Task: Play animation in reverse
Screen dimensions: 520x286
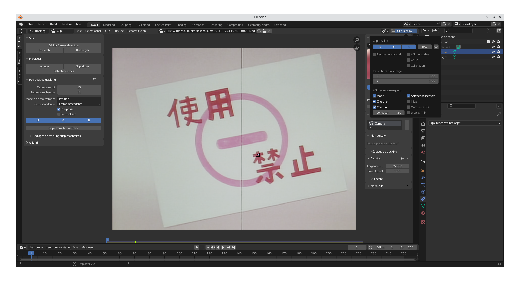Action: 218,247
